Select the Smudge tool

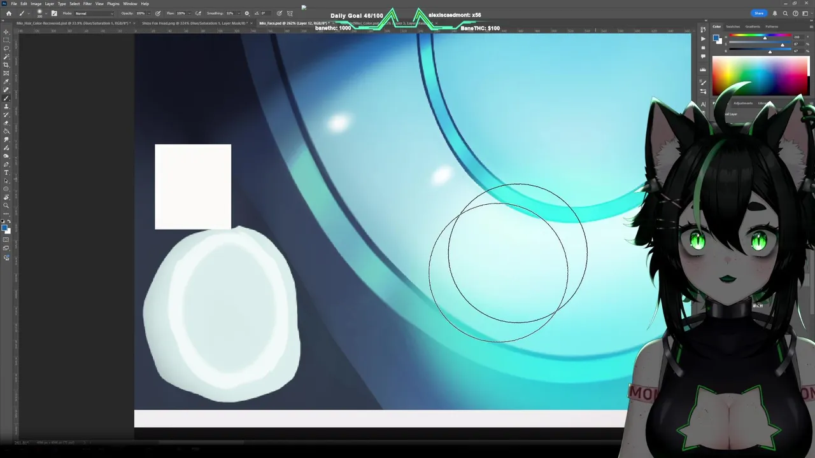(x=6, y=139)
